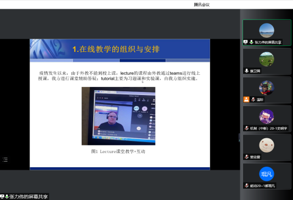Viewport: 293px width, 200px height.
Task: Select the green pasture avatar thumbnail
Action: point(267,59)
